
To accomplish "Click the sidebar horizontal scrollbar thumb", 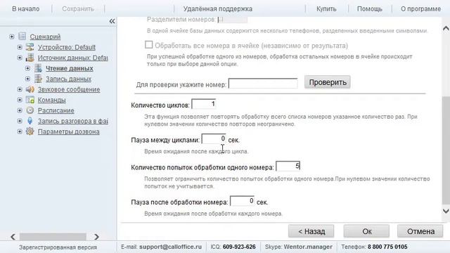I will 53,237.
